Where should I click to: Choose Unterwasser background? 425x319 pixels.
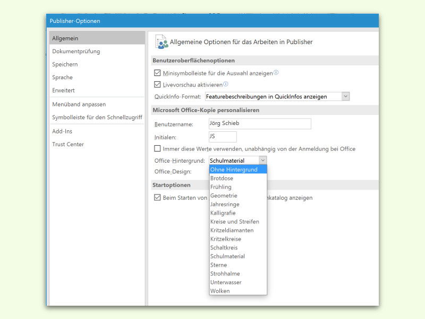coord(238,282)
